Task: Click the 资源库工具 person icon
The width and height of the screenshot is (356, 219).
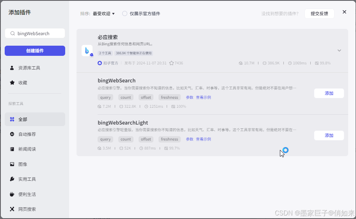Action: point(12,68)
